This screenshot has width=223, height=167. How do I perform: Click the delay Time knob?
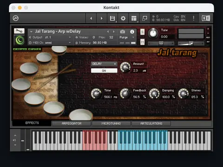point(96,94)
